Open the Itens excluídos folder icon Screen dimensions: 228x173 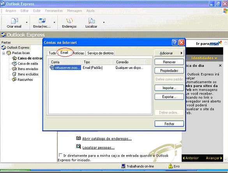tap(14, 74)
